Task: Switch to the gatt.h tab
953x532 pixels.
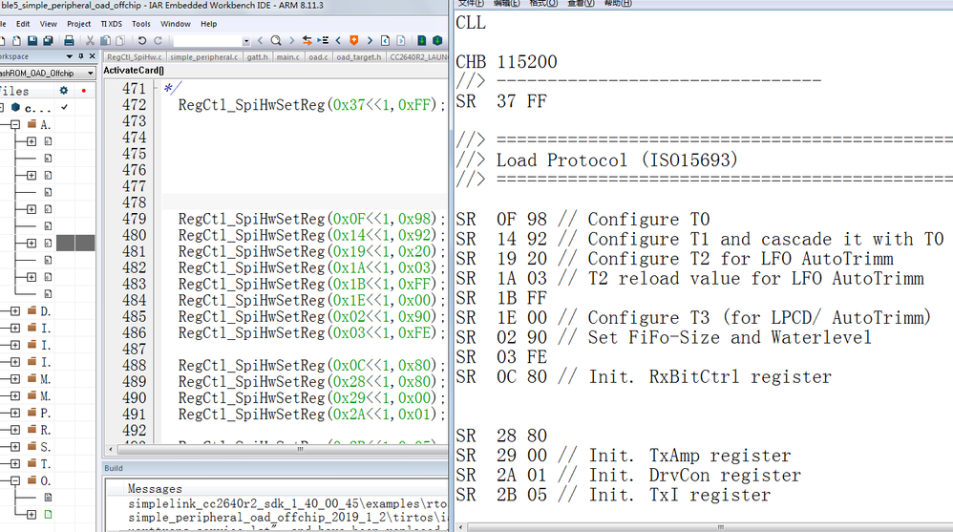Action: click(x=257, y=57)
